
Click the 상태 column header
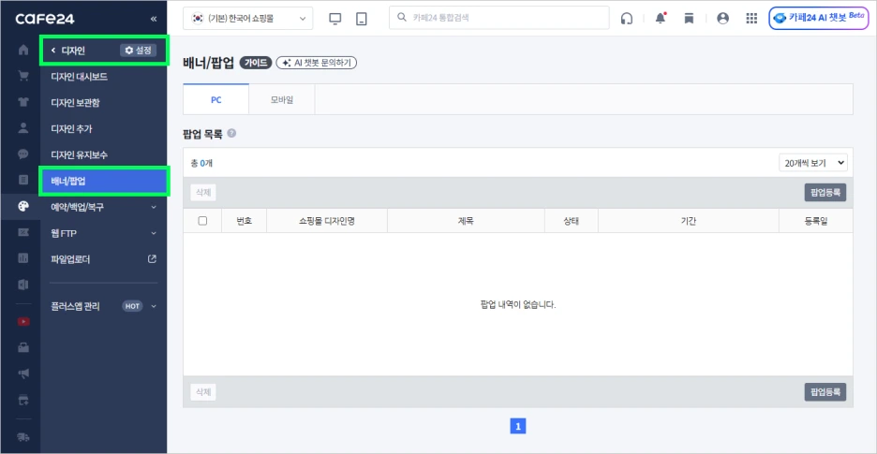571,221
